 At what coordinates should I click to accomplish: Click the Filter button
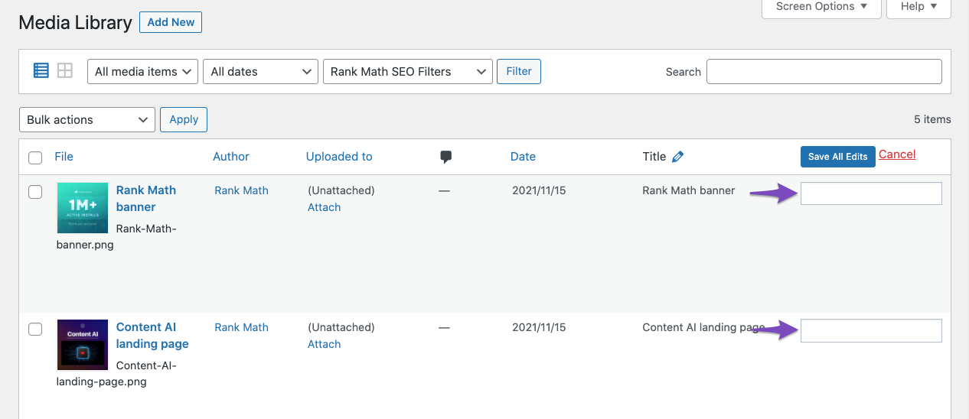coord(519,71)
